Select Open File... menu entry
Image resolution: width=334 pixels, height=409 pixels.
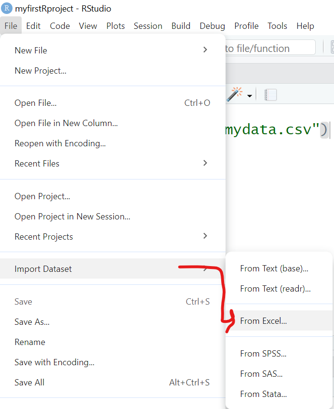[x=113, y=103]
